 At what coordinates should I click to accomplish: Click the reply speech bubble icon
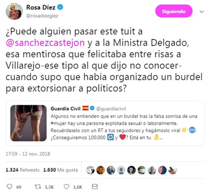point(9,187)
